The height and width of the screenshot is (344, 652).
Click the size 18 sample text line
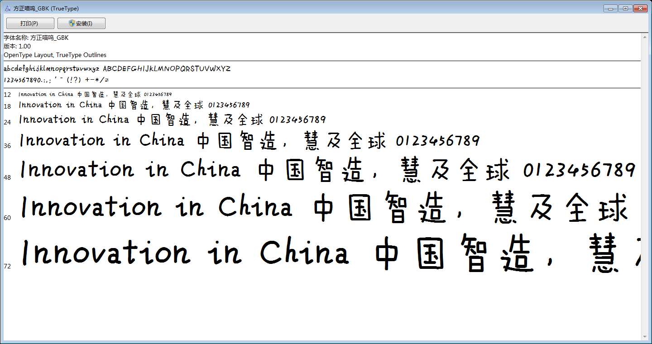pyautogui.click(x=134, y=105)
